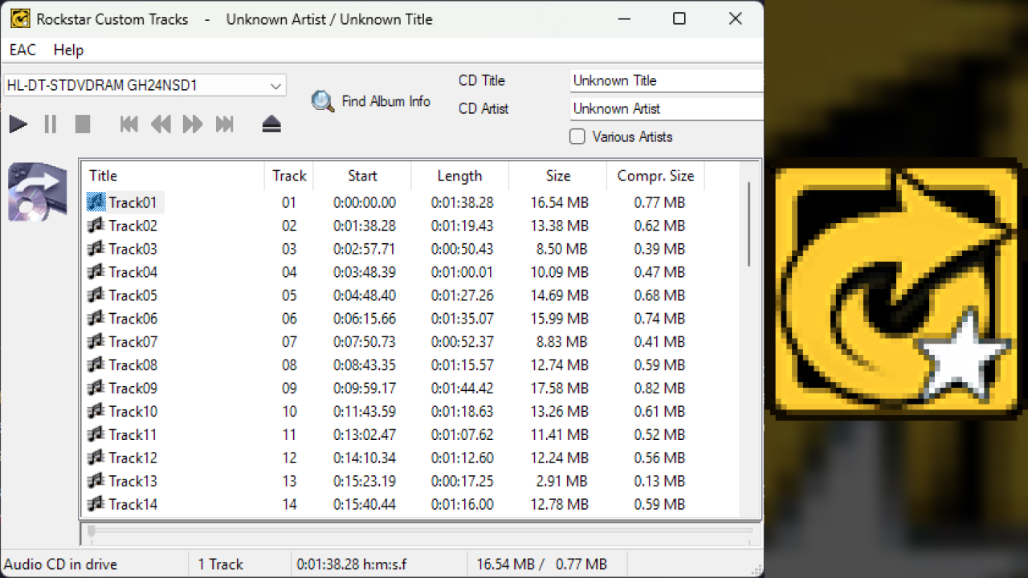This screenshot has height=578, width=1028.
Task: Select the Track09 title text
Action: 133,389
